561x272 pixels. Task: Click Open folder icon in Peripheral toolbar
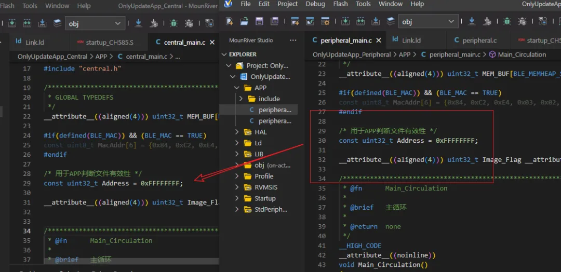(244, 21)
